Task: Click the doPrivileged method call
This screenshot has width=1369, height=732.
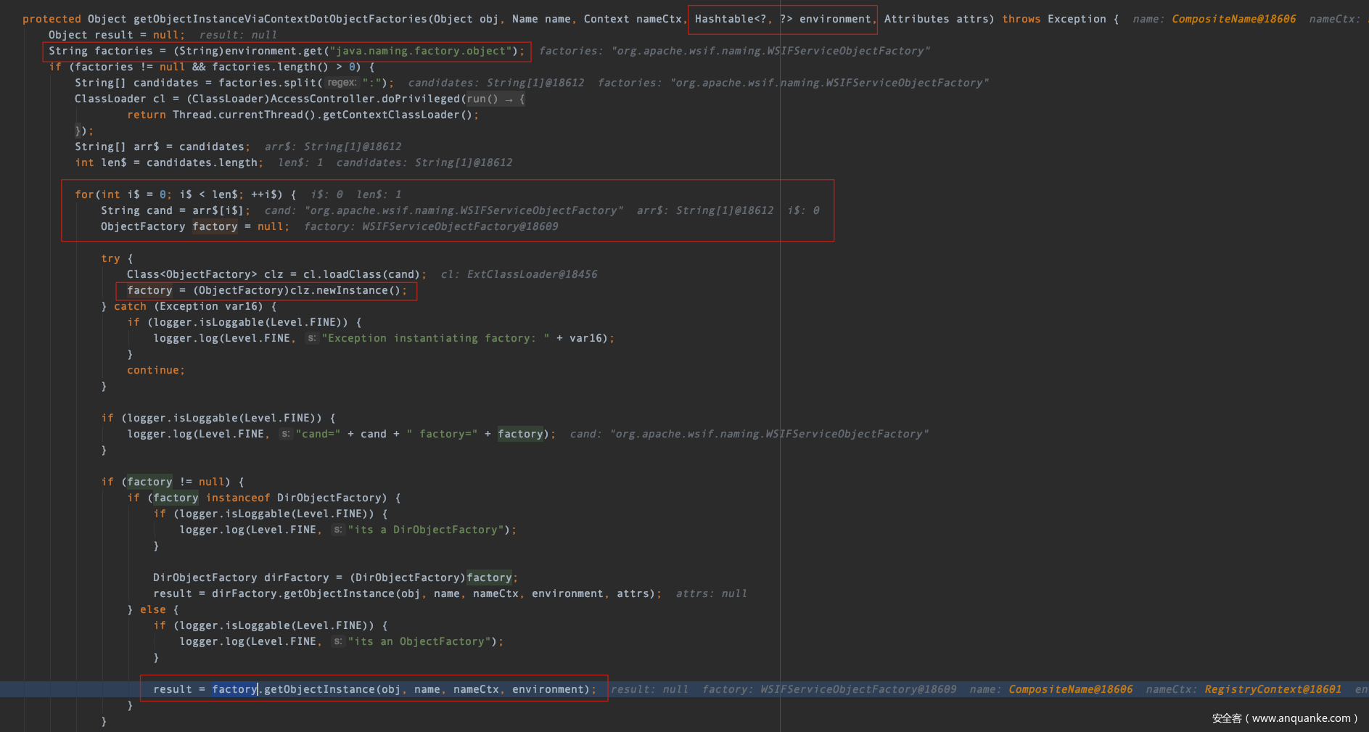Action: click(x=421, y=99)
